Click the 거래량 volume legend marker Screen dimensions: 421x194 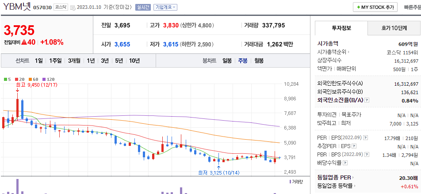click(x=296, y=182)
